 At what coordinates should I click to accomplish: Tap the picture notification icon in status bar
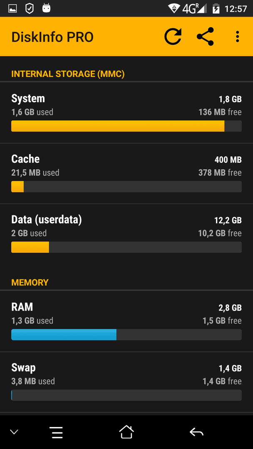[12, 9]
